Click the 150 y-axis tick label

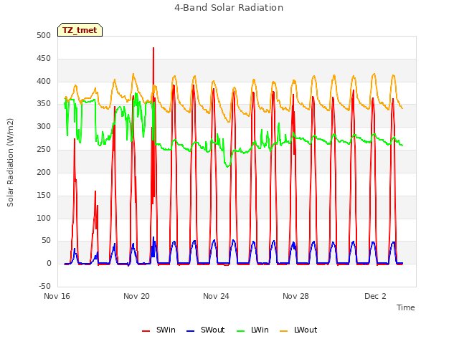click(44, 195)
